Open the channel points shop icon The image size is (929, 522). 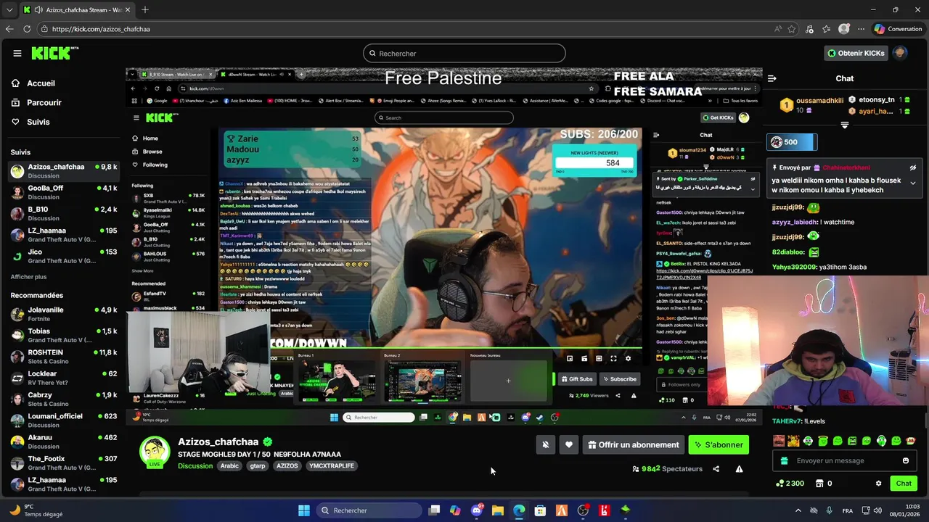point(819,484)
